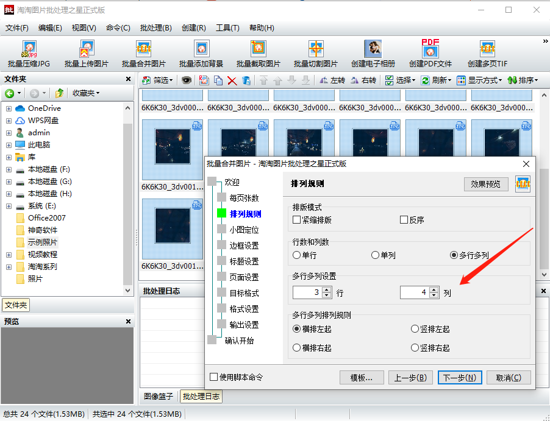Open the 批量合并图片 tool
This screenshot has height=421, width=550.
click(x=143, y=54)
